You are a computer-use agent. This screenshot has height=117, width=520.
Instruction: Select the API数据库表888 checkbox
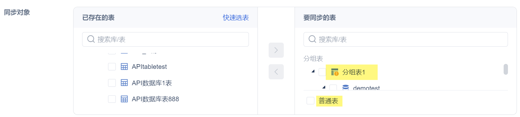click(x=112, y=99)
